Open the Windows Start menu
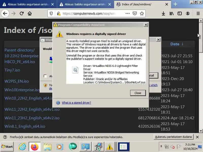 pos(7,147)
